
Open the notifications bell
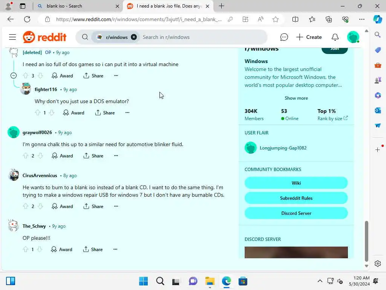pos(335,37)
